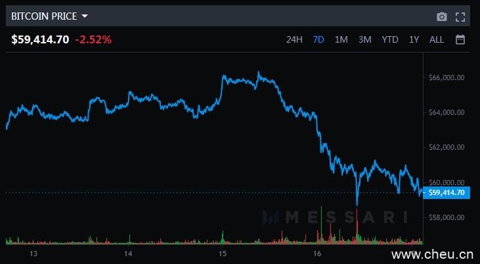The height and width of the screenshot is (264, 480).
Task: Click the date label 16 on the axis
Action: 317,253
